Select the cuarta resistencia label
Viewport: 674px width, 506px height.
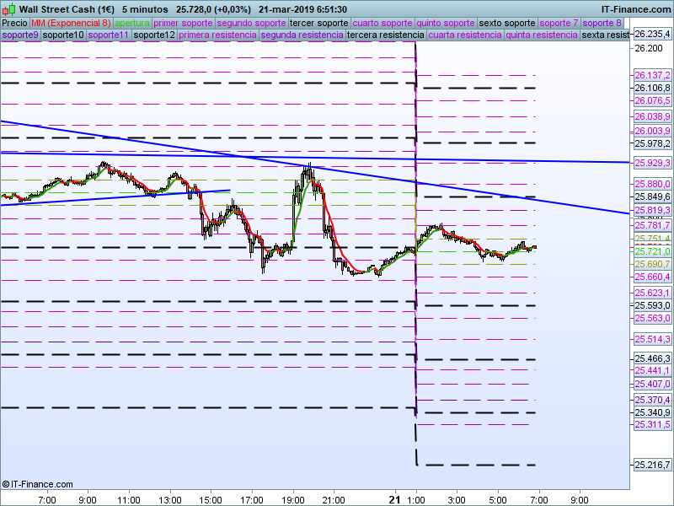[465, 35]
